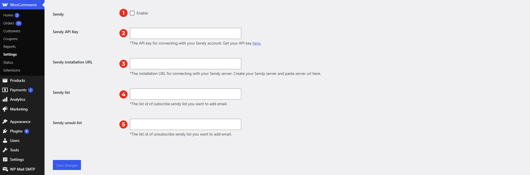Click the Plugins plug icon

point(5,131)
